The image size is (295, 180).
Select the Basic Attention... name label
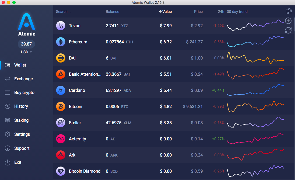(85, 74)
